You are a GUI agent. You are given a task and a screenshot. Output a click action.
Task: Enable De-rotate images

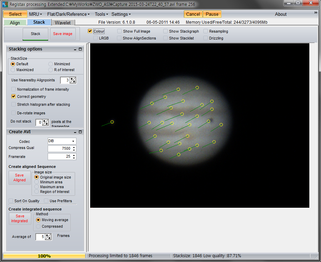pos(13,113)
